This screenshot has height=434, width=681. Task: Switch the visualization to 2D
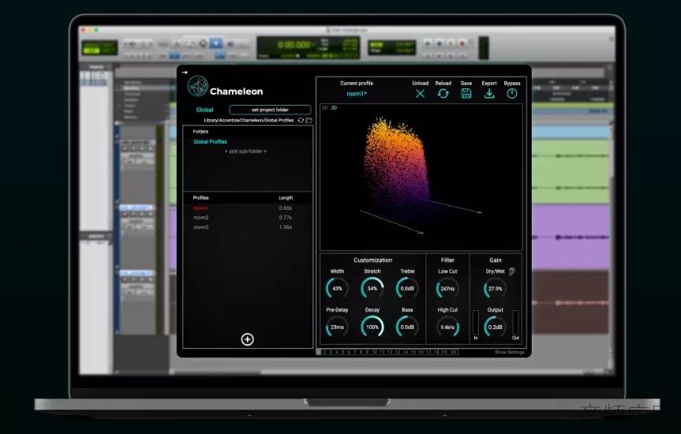[x=324, y=108]
